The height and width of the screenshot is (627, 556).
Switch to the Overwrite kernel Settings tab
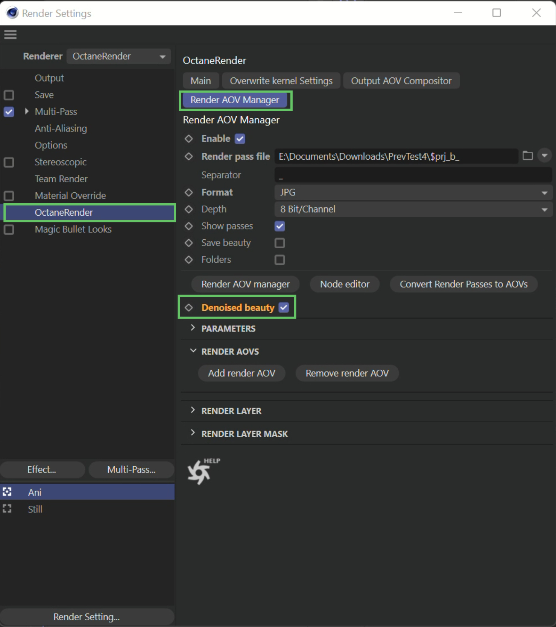coord(281,81)
